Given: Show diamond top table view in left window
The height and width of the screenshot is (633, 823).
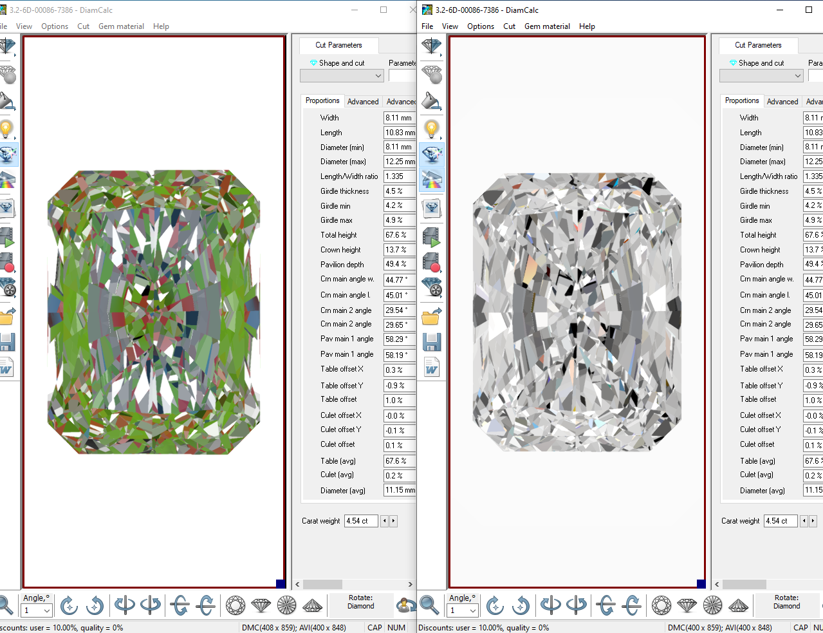Looking at the screenshot, I should click(236, 605).
